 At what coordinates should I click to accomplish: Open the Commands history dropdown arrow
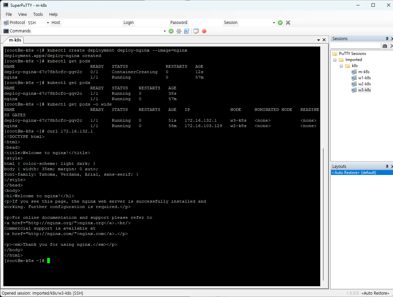coord(165,31)
